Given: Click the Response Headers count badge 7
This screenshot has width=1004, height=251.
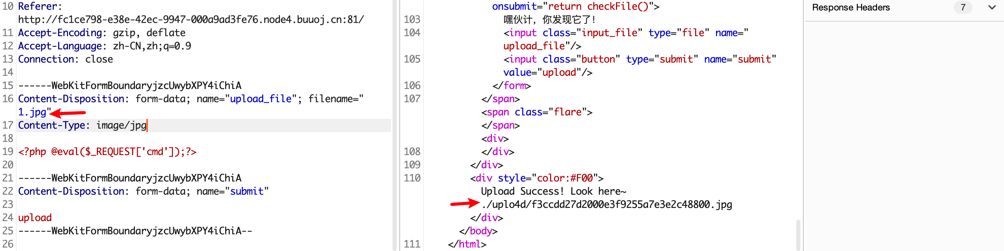Looking at the screenshot, I should [x=963, y=7].
